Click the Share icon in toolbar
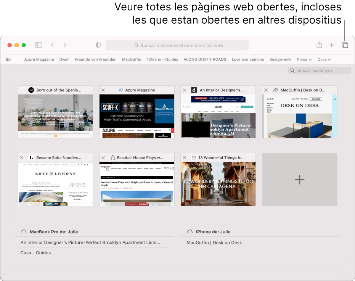The image size is (355, 281). (319, 45)
